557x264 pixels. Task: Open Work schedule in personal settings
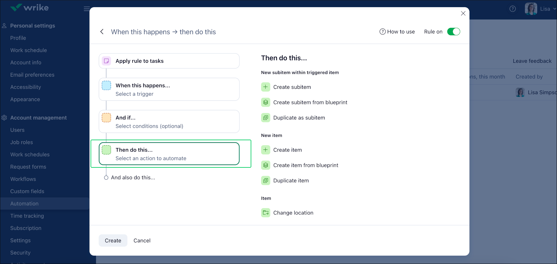click(28, 50)
